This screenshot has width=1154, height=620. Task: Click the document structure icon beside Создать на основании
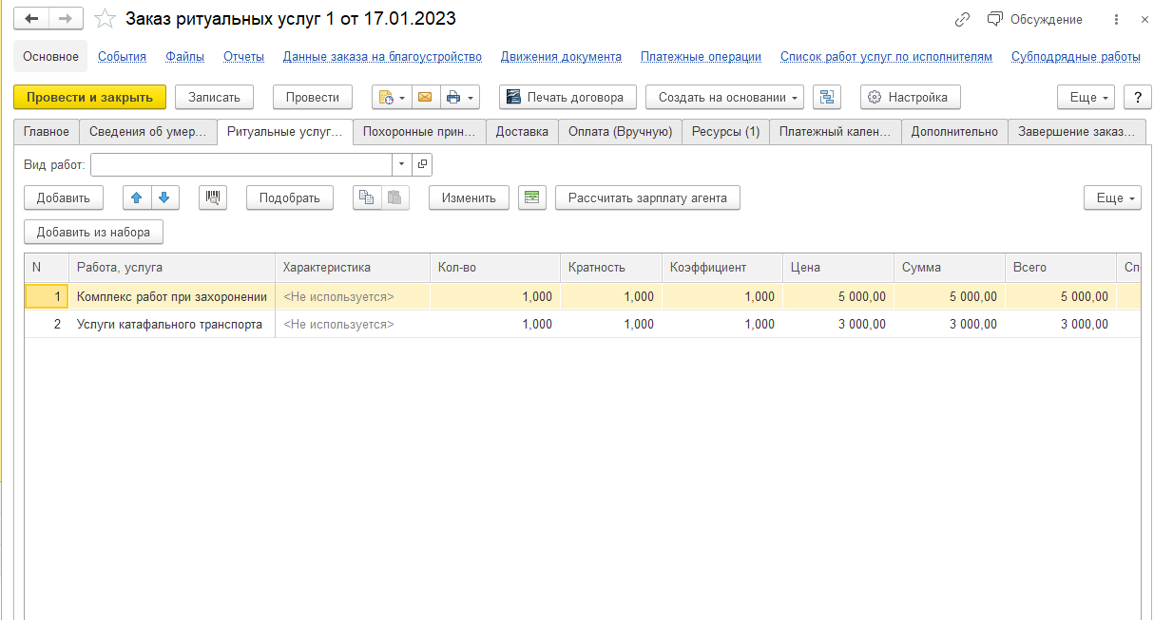point(826,97)
